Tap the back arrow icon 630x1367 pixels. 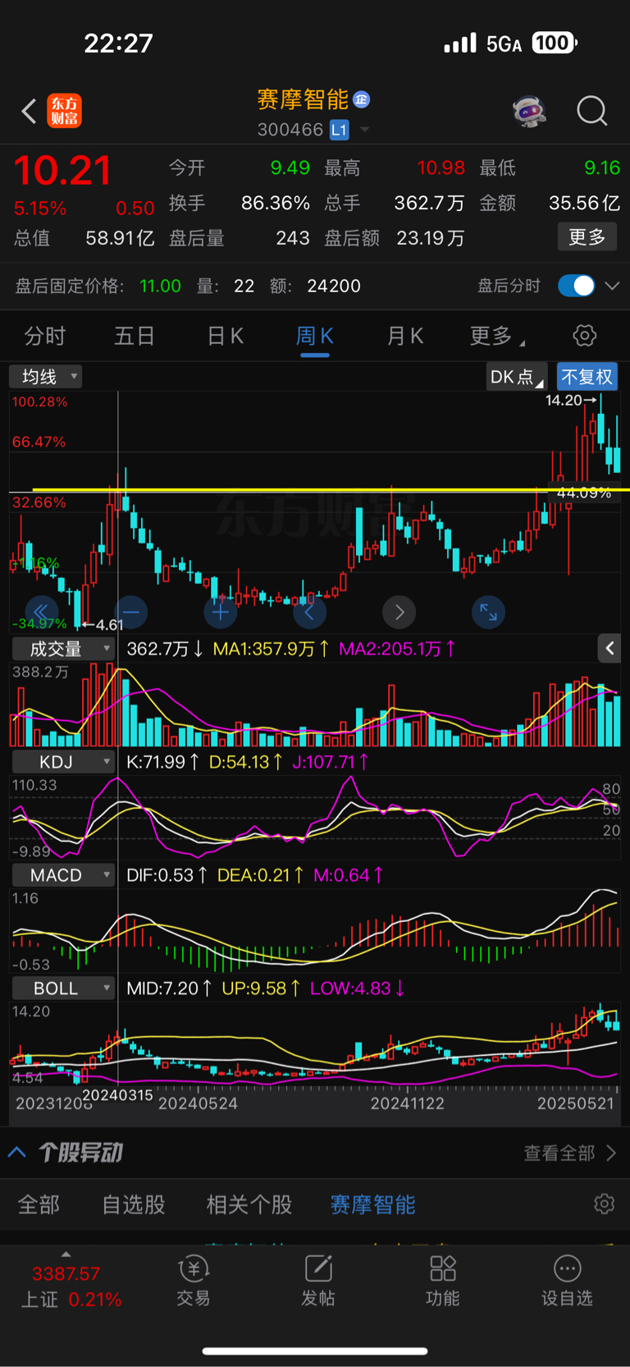coord(29,111)
